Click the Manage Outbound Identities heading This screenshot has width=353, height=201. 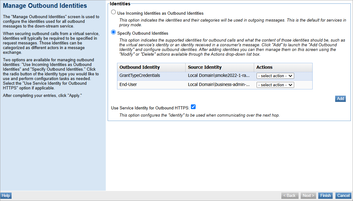coord(45,6)
